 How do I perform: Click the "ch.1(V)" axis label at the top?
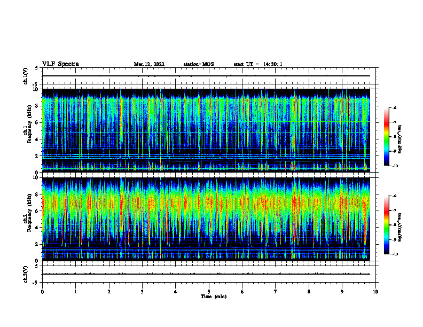point(25,76)
